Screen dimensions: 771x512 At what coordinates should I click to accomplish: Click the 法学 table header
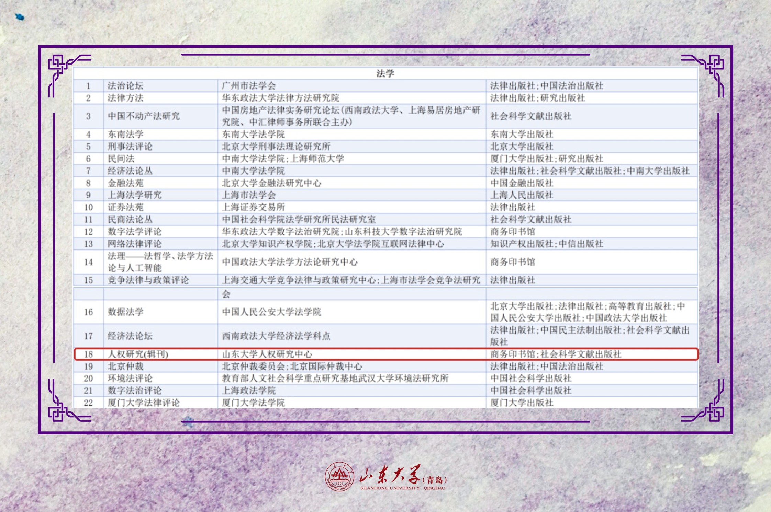(385, 73)
